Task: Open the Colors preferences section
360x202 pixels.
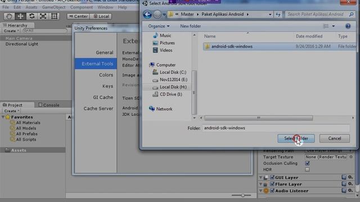Action: point(106,75)
